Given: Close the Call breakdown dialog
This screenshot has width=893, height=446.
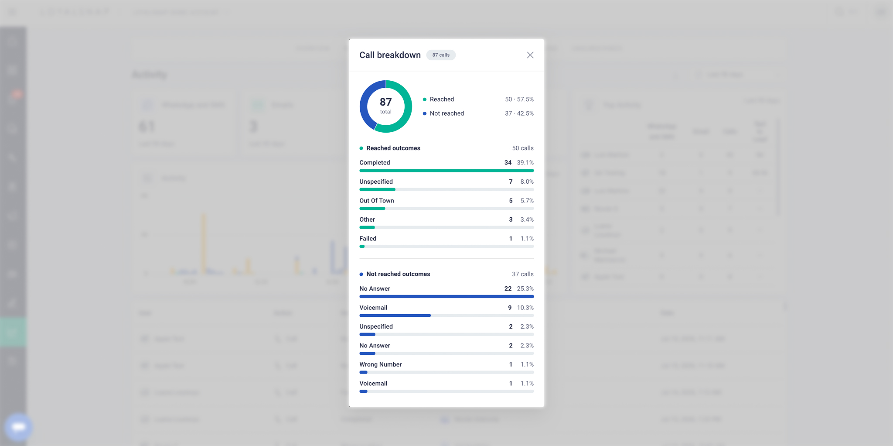Looking at the screenshot, I should 530,55.
